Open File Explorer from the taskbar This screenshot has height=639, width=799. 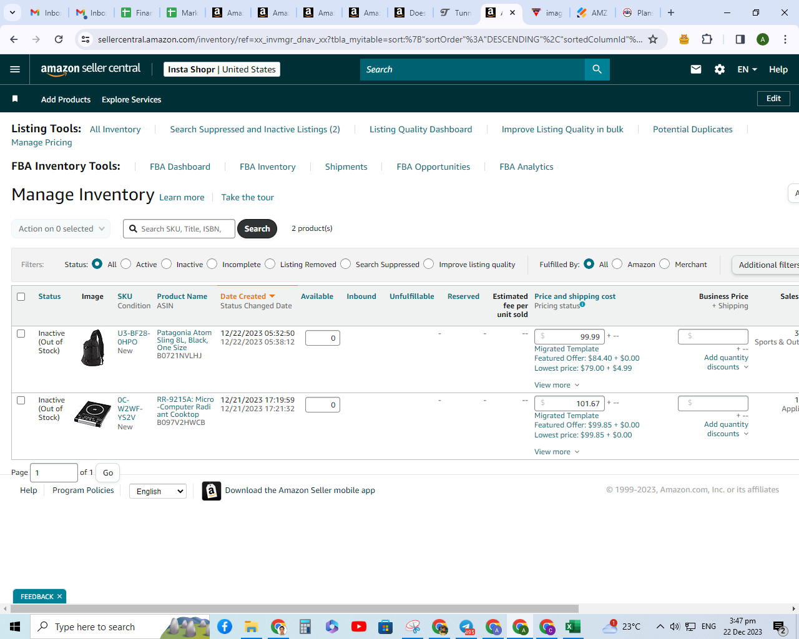tap(252, 627)
